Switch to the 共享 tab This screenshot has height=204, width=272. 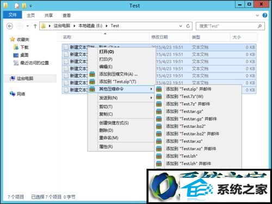(48, 15)
